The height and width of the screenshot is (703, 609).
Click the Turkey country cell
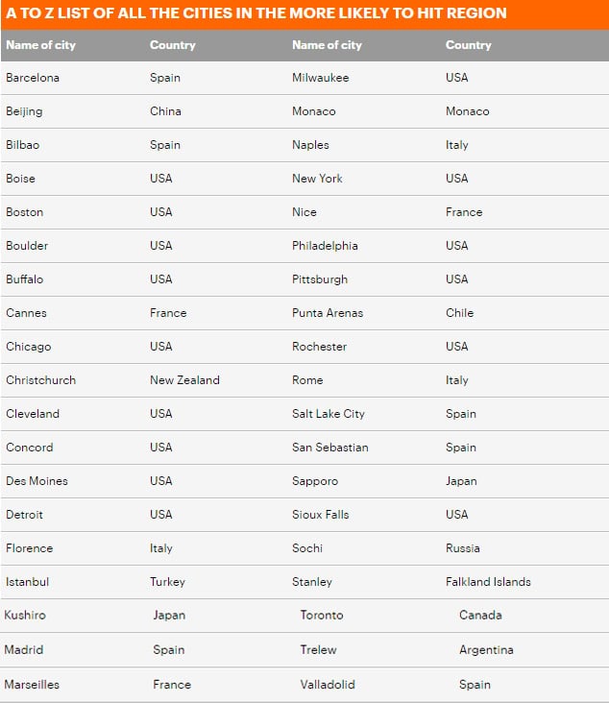point(167,582)
